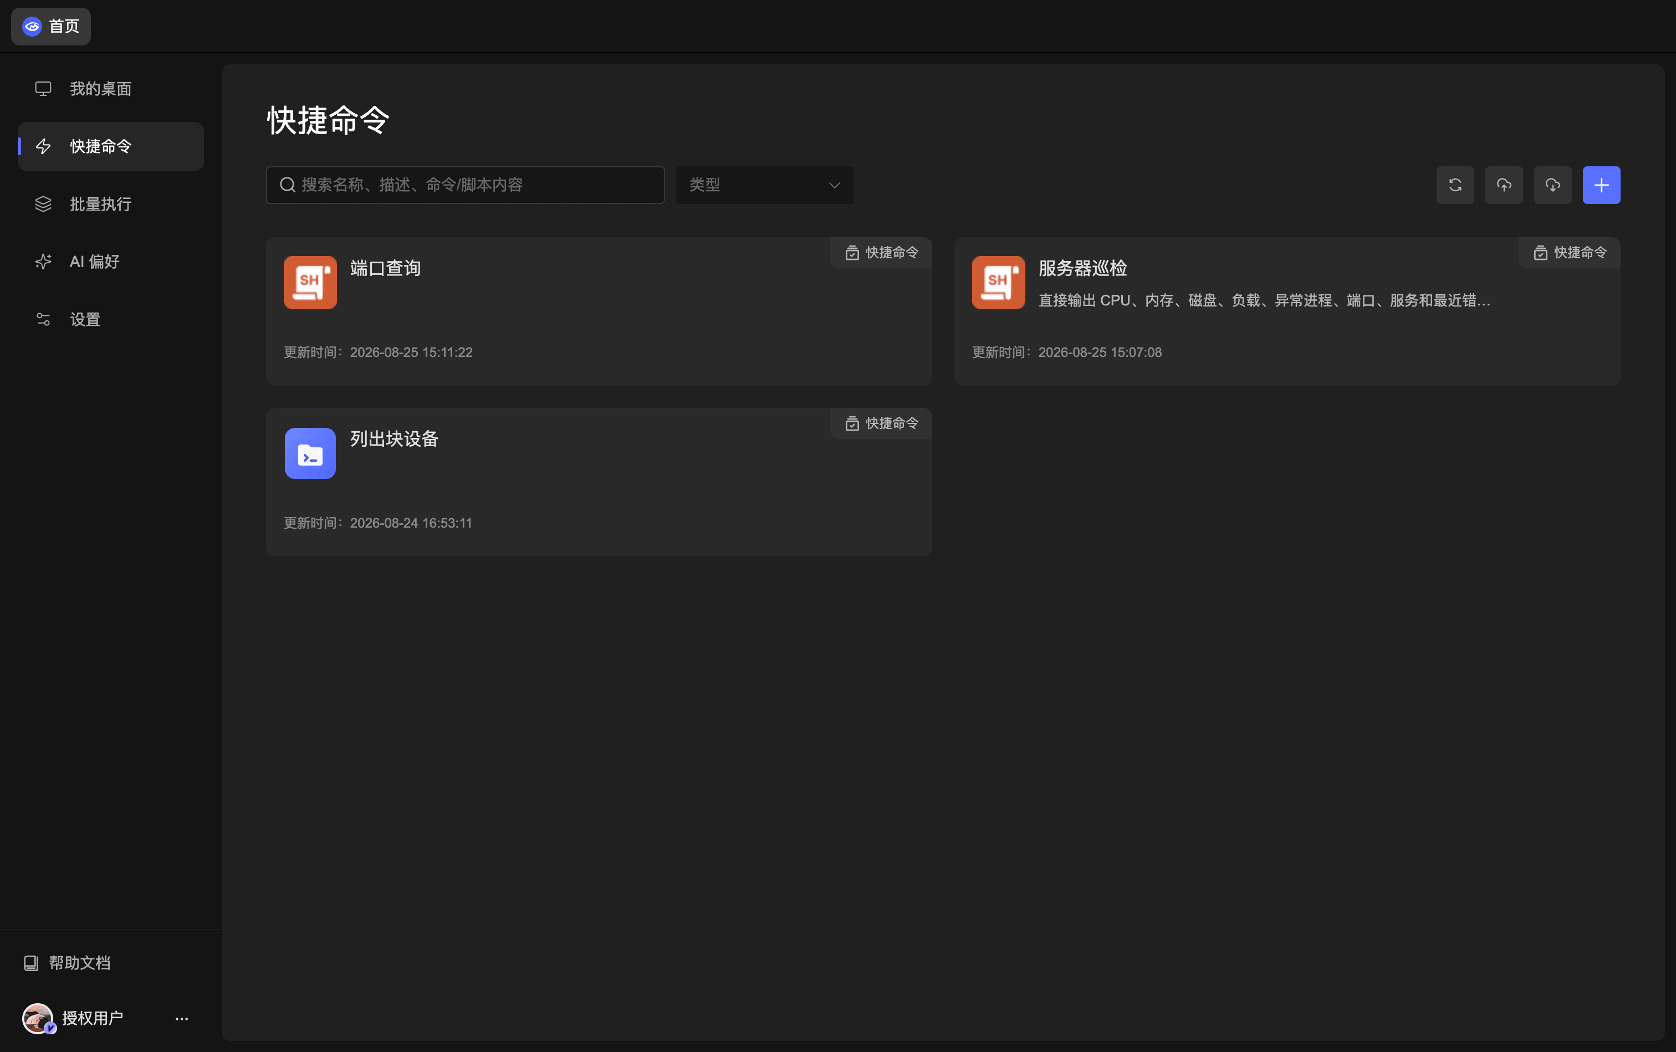Click the search box for commands

[466, 185]
